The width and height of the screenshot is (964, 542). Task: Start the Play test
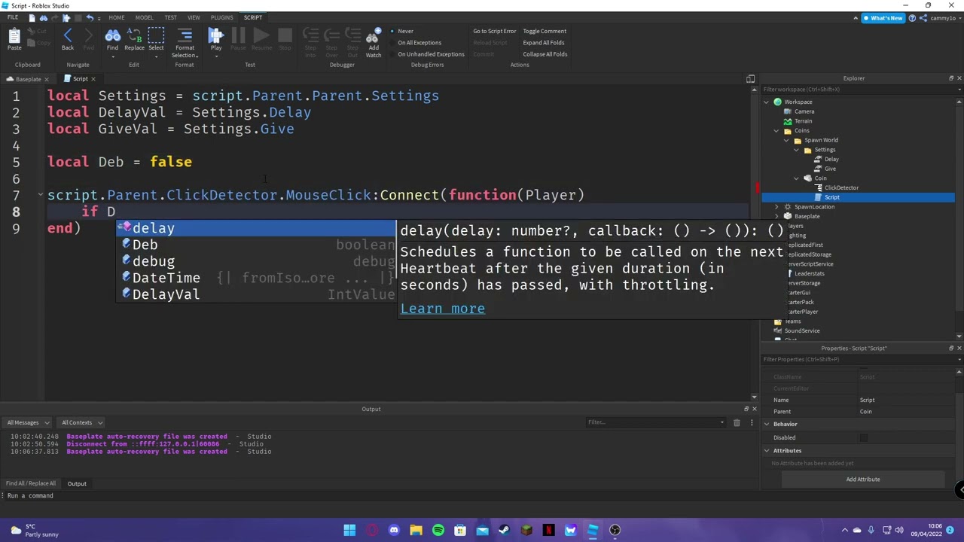(216, 35)
